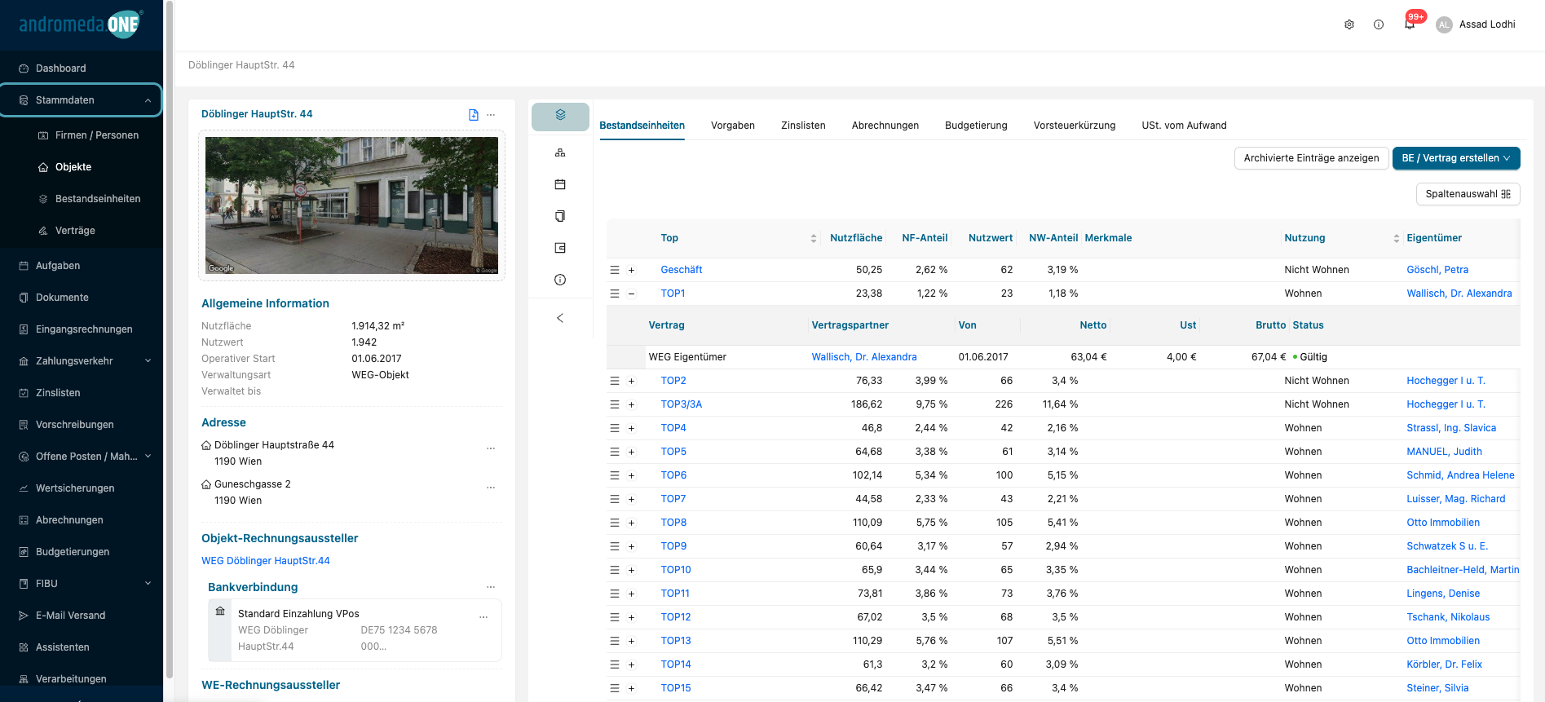The width and height of the screenshot is (1545, 702).
Task: Switch to the Vorgaben tab
Action: [x=733, y=126]
